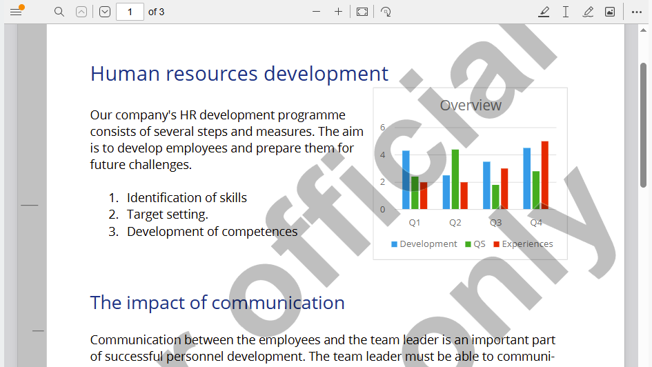Click the Q2 axis label

[x=455, y=222]
